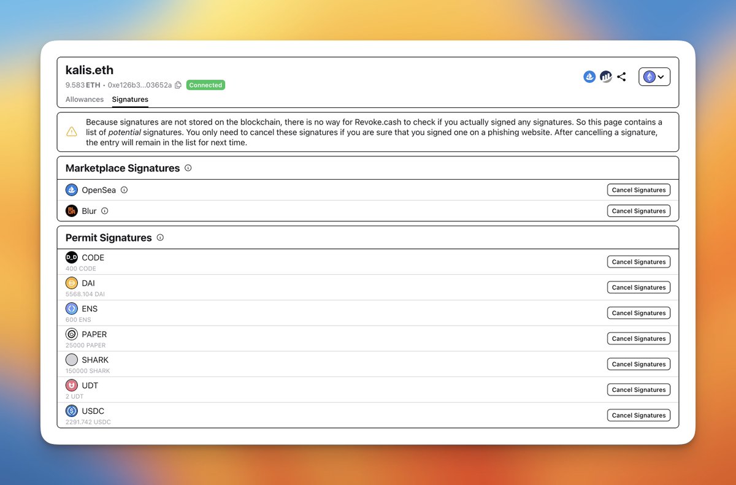Click the 400 CODE balance text
Viewport: 736px width, 485px height.
pyautogui.click(x=81, y=269)
